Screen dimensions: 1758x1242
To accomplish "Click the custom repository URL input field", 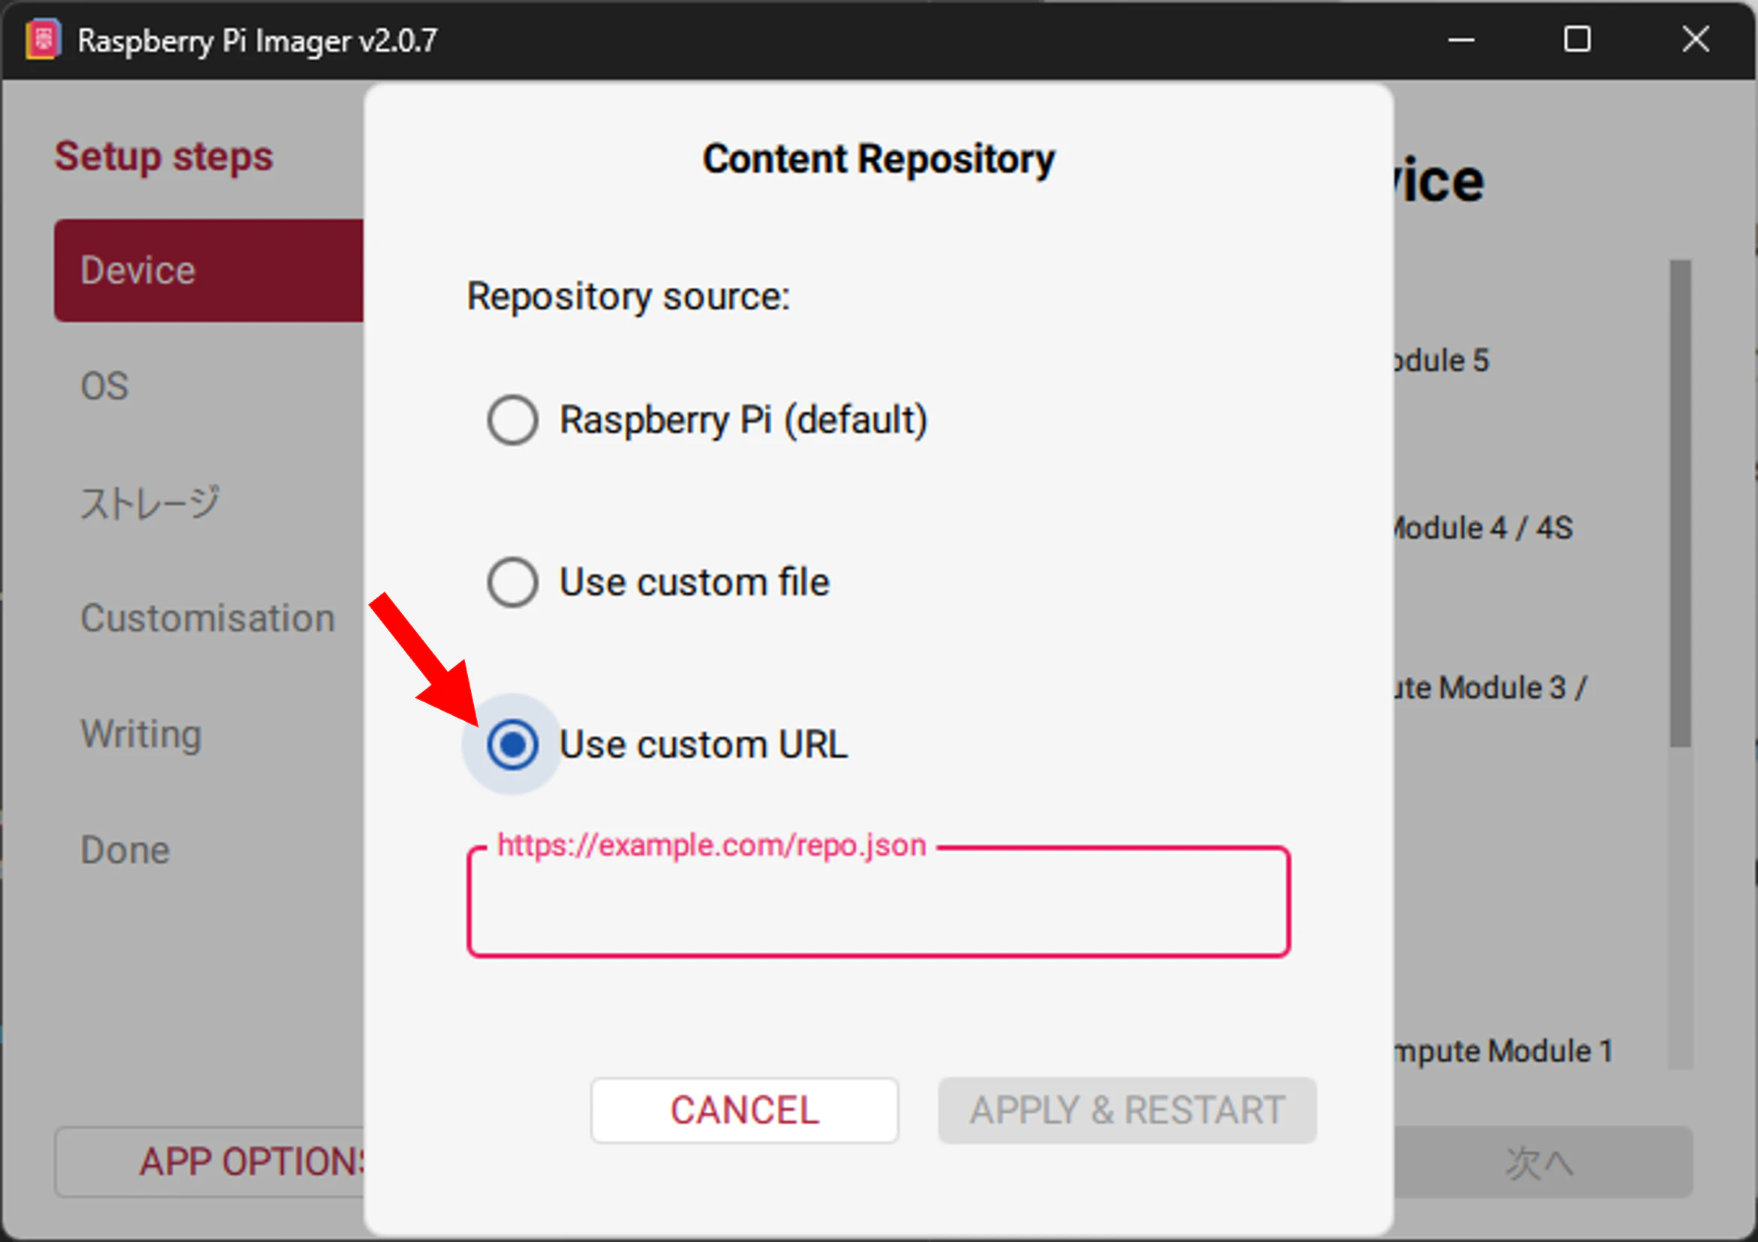I will [x=879, y=902].
